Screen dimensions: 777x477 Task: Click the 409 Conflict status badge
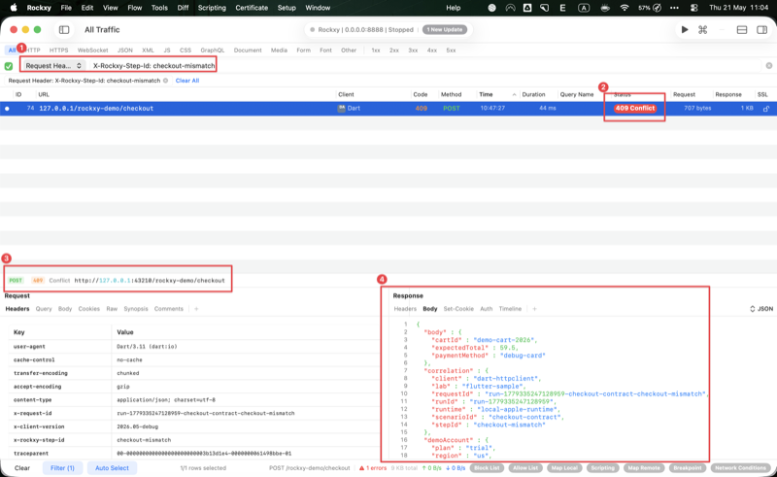coord(635,108)
